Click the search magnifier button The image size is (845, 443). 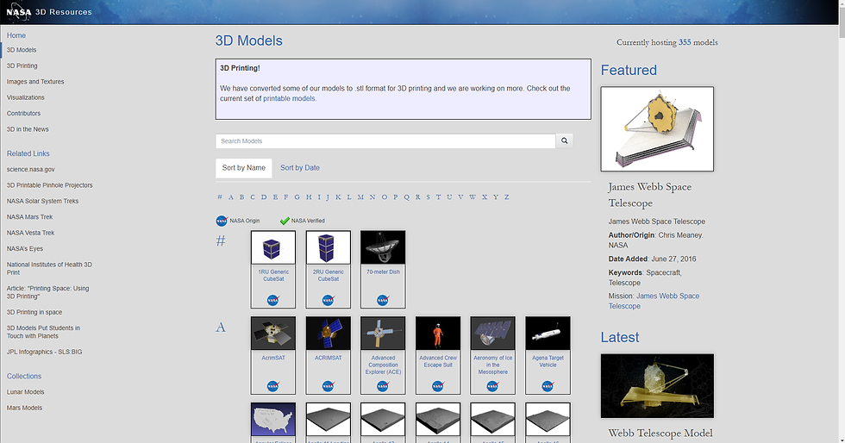564,140
